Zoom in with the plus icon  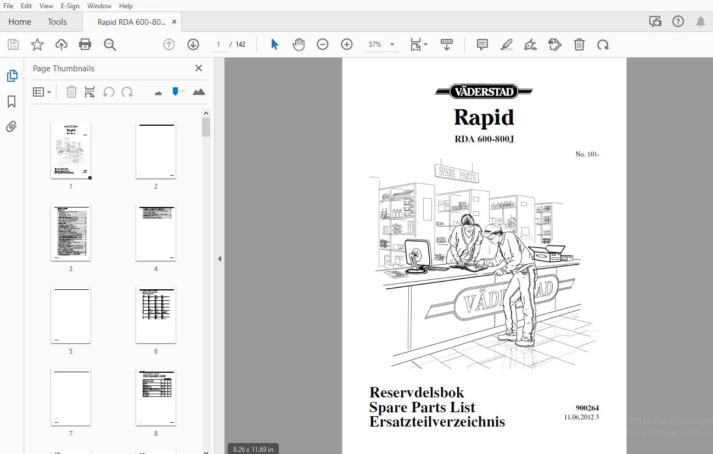point(347,44)
